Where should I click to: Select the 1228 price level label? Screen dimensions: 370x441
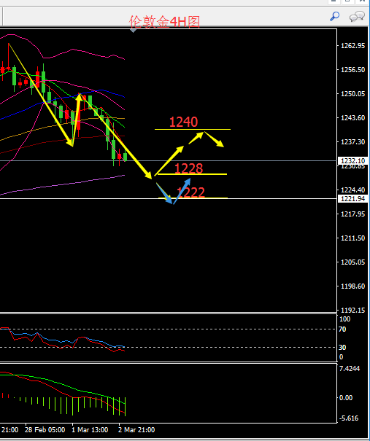pyautogui.click(x=188, y=168)
